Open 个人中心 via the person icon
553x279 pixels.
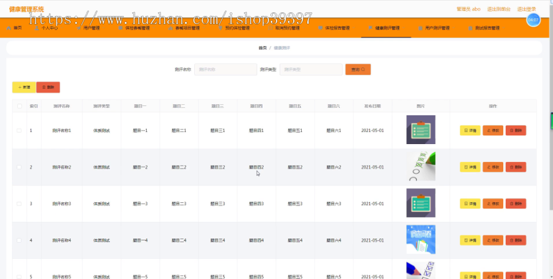pos(37,28)
